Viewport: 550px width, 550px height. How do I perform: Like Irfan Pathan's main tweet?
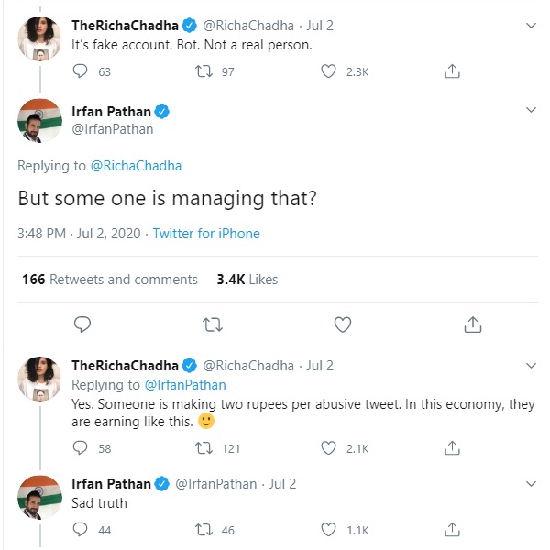coord(343,324)
